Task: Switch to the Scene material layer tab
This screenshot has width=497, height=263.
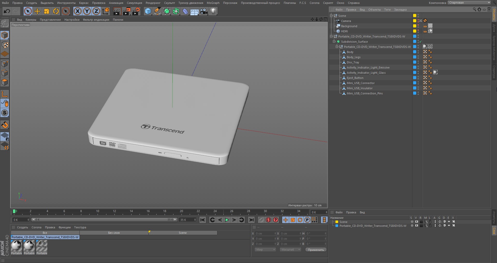Action: tap(183, 233)
